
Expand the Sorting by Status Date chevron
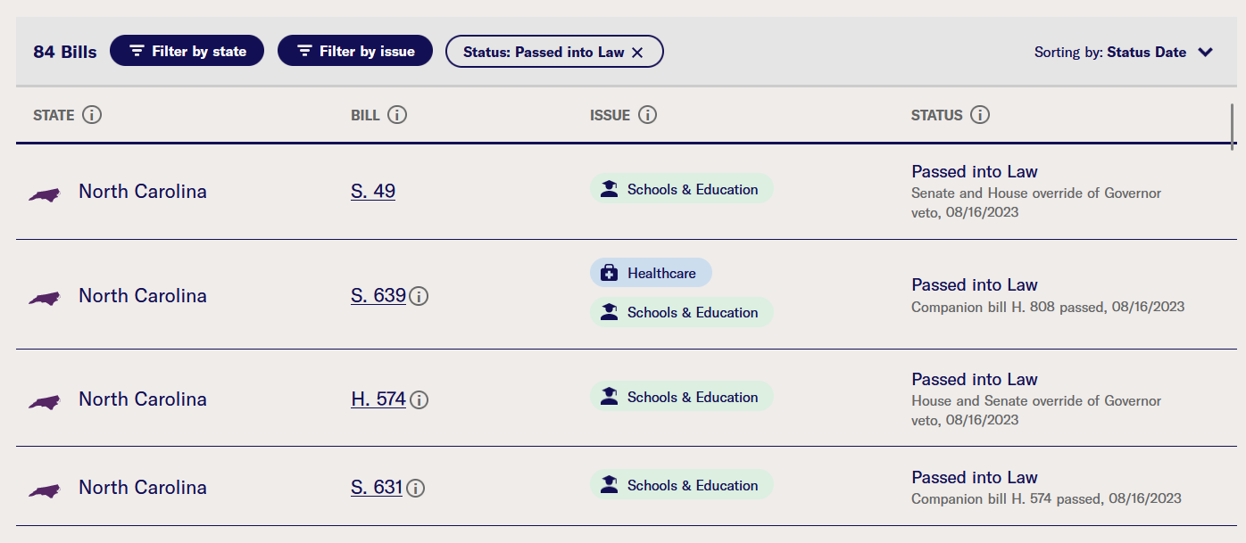1206,52
